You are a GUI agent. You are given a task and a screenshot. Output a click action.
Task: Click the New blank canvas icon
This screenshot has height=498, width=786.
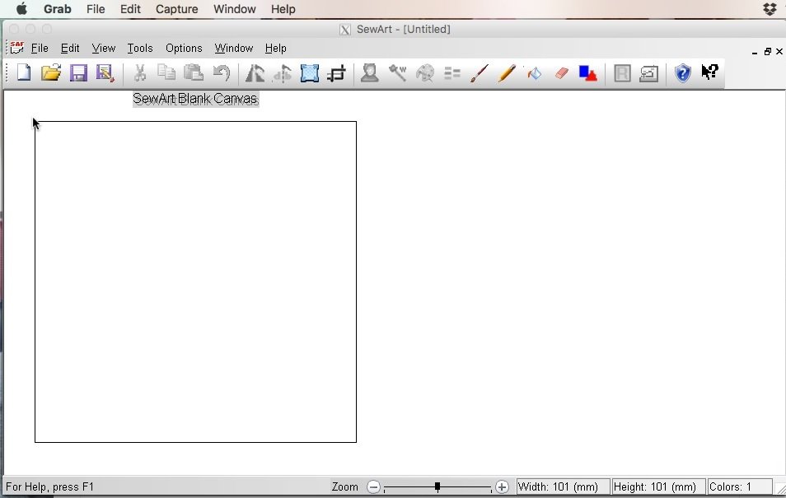[24, 73]
